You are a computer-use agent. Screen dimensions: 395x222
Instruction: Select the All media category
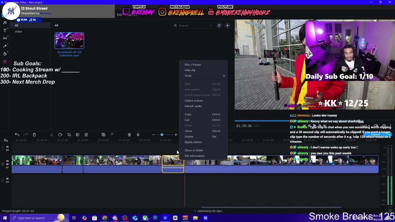click(30, 25)
